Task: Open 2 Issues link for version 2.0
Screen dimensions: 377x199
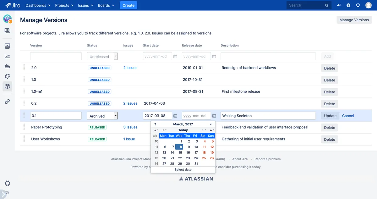Action: pyautogui.click(x=130, y=68)
